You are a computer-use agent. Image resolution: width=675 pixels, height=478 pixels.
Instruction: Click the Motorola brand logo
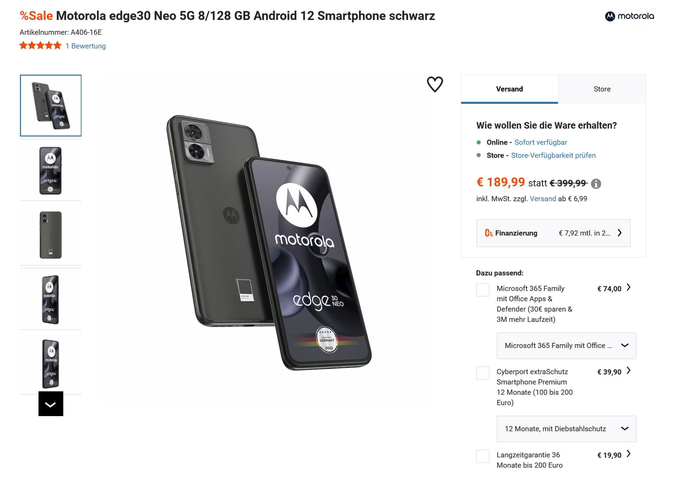[x=629, y=16]
